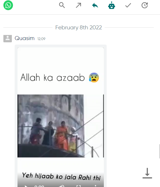Click Quasim's grey avatar placeholder
160x187 pixels.
[x=8, y=39]
